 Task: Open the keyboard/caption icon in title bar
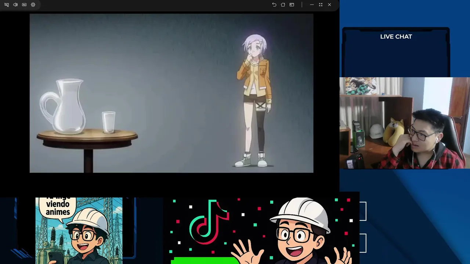pyautogui.click(x=24, y=5)
